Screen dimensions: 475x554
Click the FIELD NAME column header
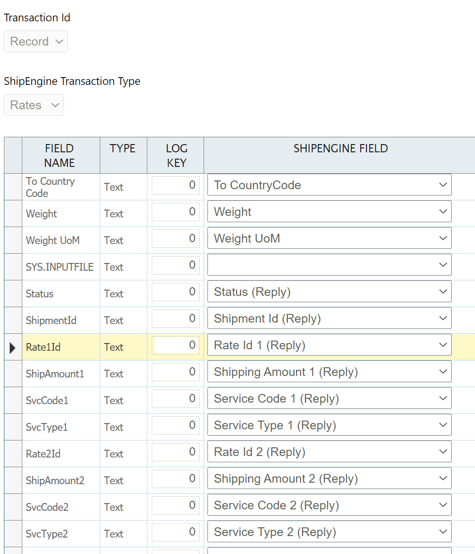click(61, 155)
